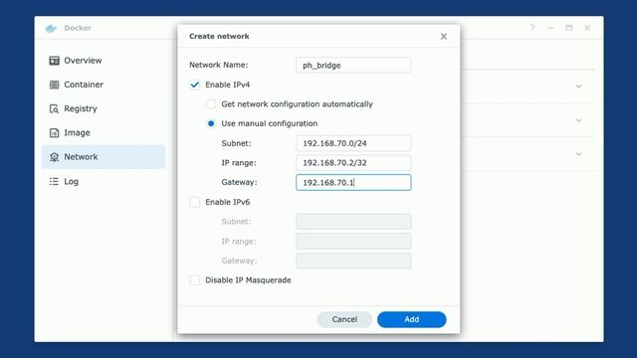637x358 pixels.
Task: Click the Registry sidebar icon
Action: click(54, 108)
